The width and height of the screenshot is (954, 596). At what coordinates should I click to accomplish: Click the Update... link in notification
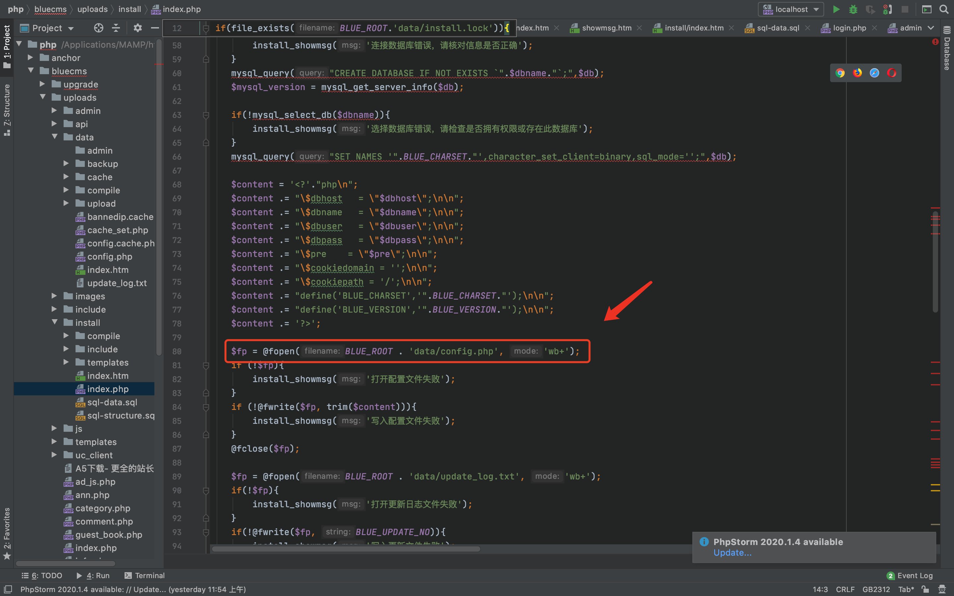coord(732,553)
